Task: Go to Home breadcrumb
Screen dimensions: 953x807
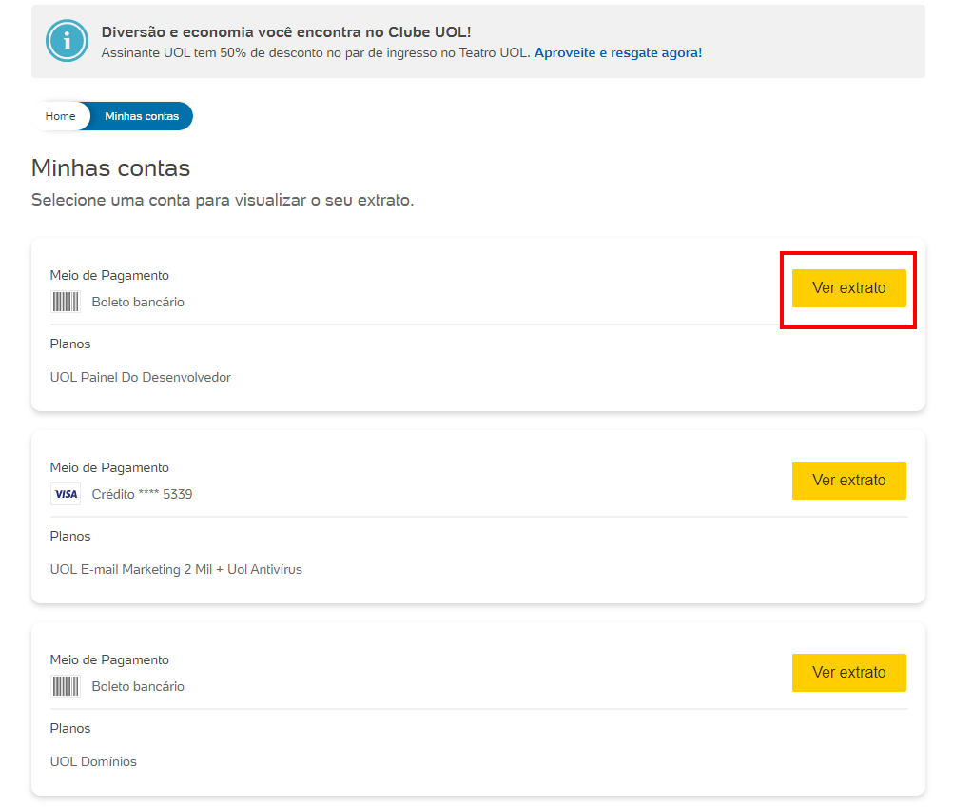Action: click(x=60, y=116)
